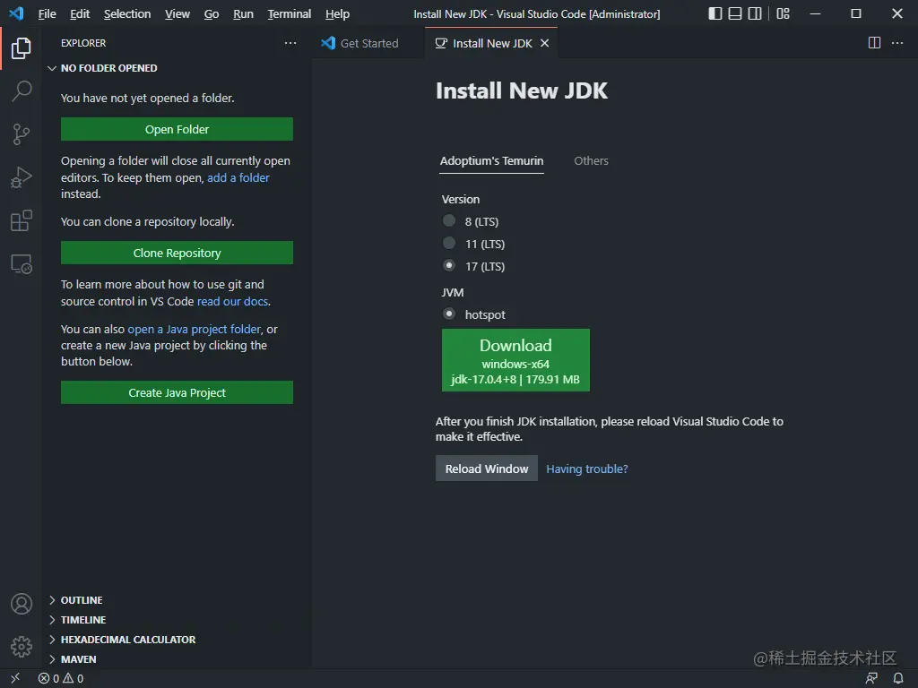Screen dimensions: 918x688
Task: Open the Accounts icon in activity bar
Action: click(22, 604)
